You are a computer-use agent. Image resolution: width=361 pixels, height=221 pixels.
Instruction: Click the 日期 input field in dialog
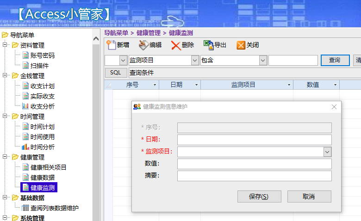[x=255, y=140]
